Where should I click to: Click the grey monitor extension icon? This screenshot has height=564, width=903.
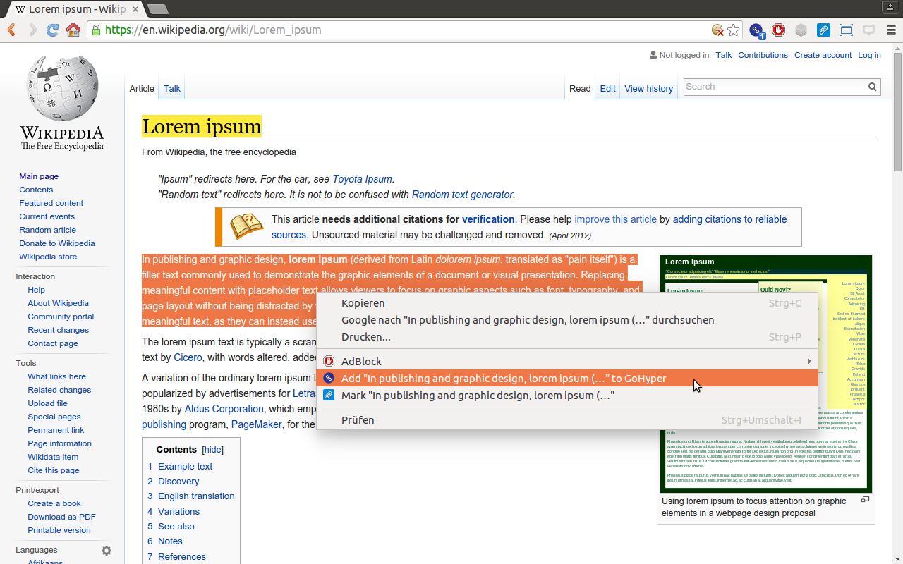tap(868, 30)
